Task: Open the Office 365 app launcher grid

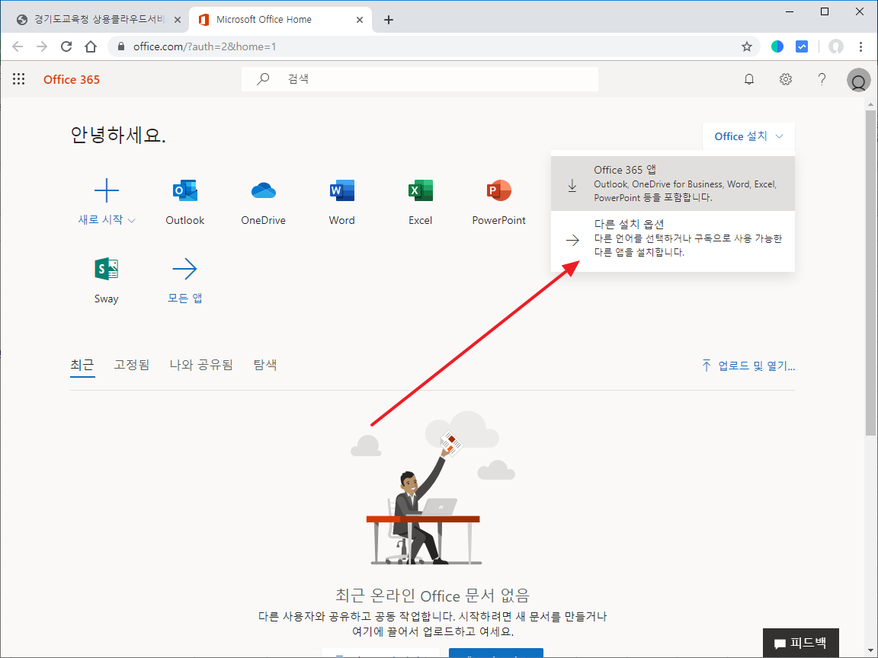Action: 19,79
